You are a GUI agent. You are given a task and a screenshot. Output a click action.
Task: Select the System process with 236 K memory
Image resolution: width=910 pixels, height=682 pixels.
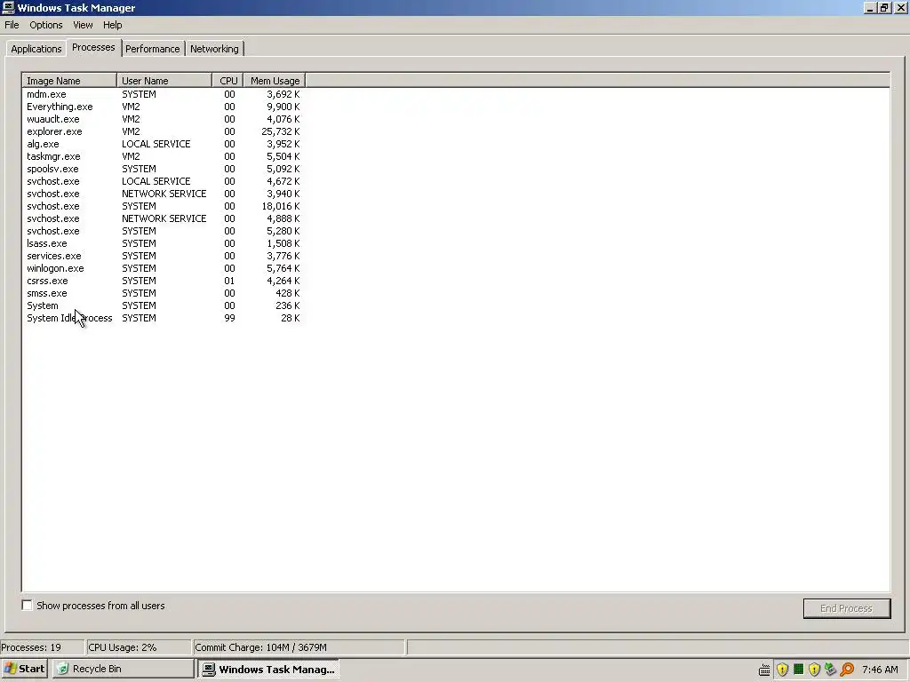(x=164, y=305)
